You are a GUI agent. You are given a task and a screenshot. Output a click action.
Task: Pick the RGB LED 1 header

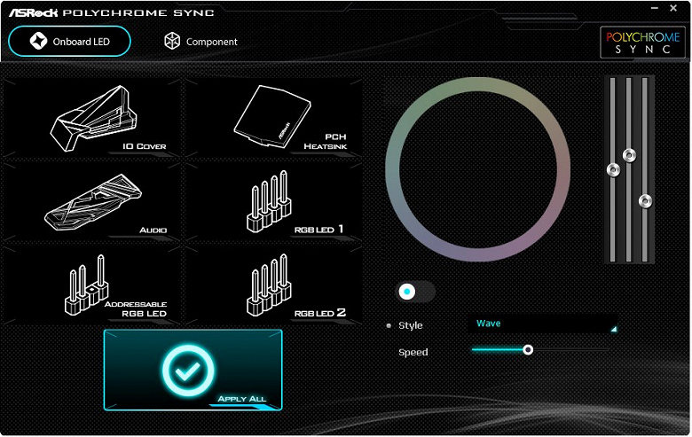point(273,202)
